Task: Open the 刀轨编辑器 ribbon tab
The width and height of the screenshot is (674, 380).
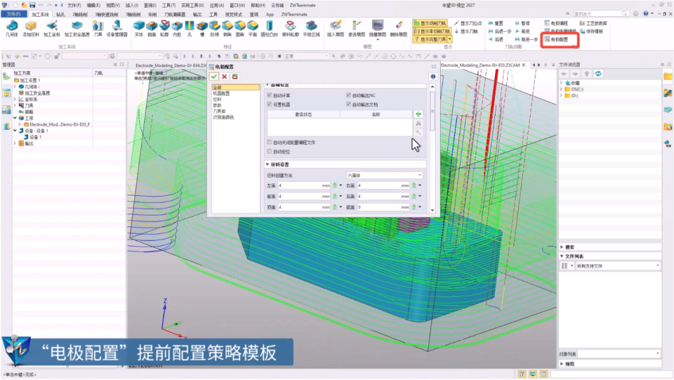Action: click(175, 14)
